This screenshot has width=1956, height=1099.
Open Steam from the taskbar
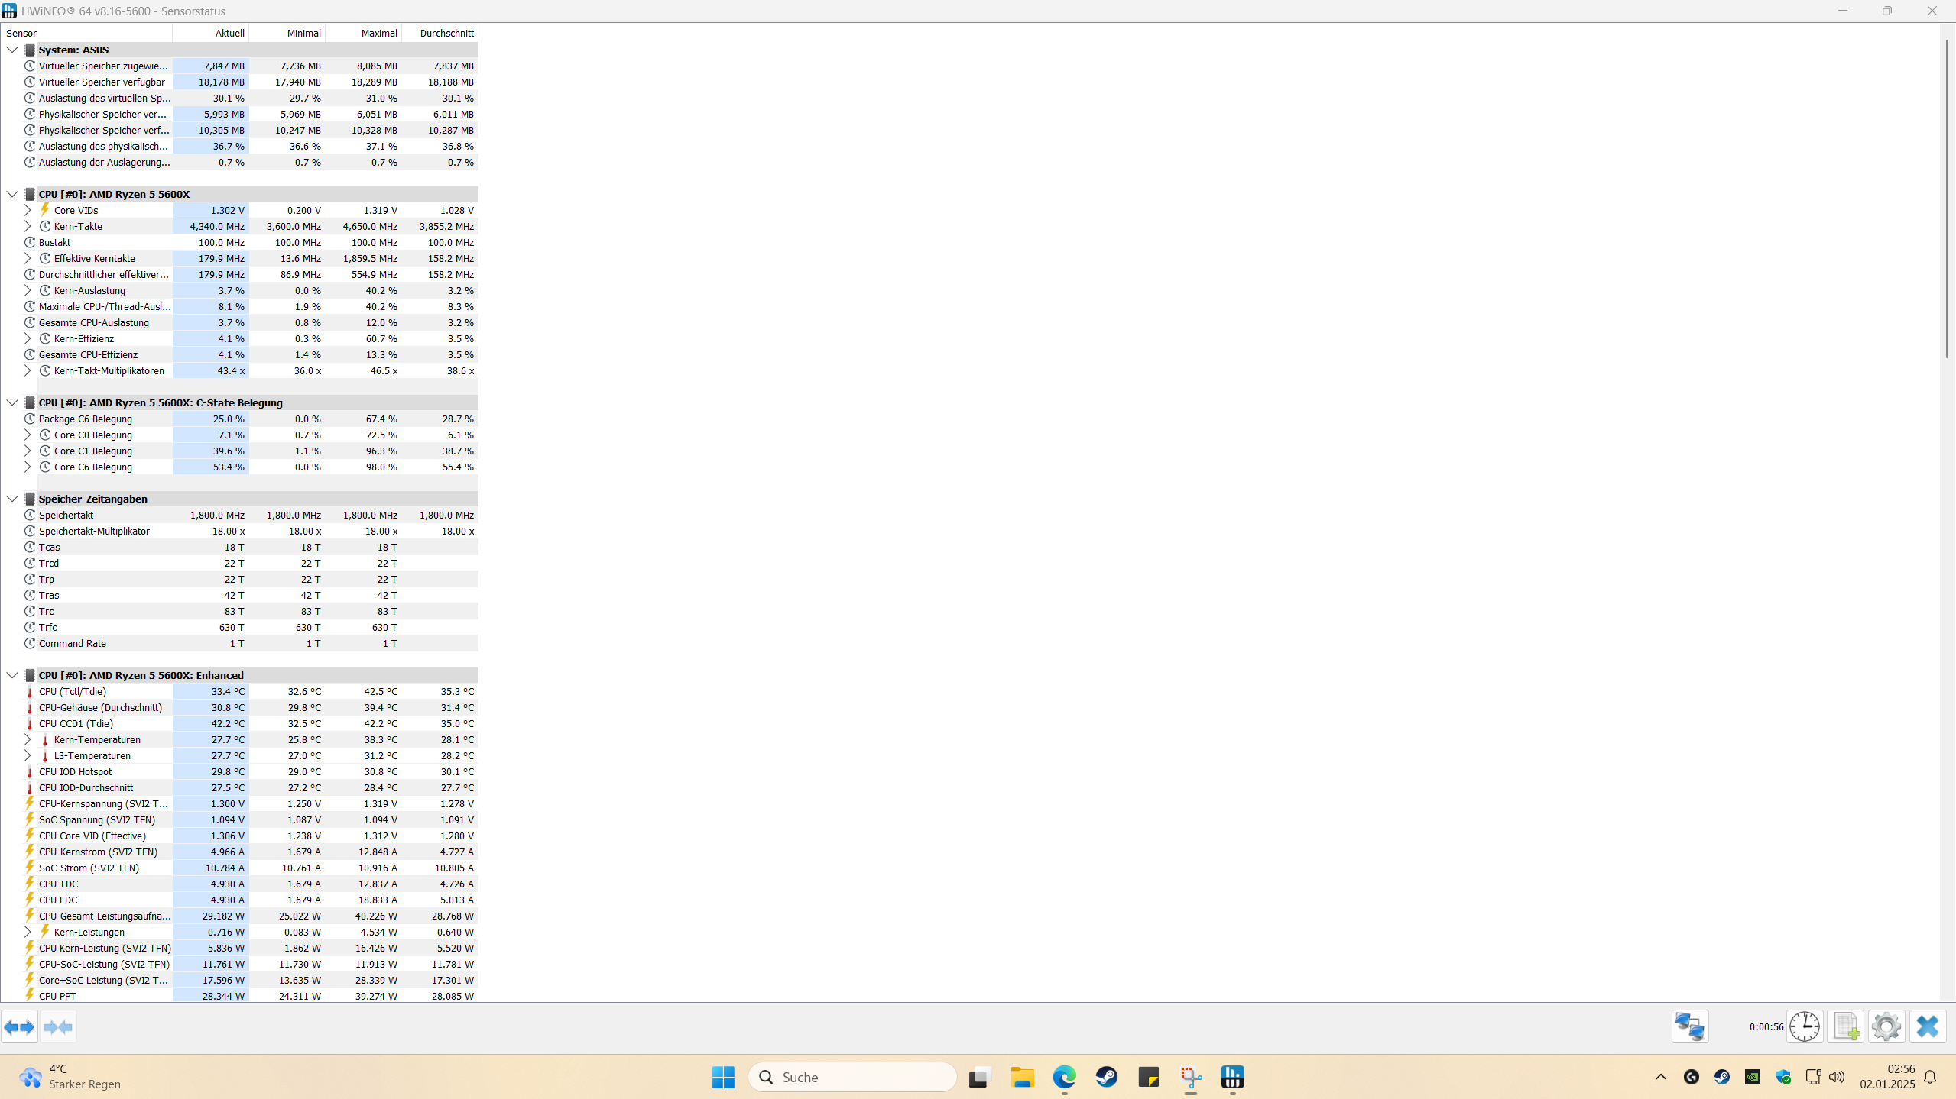tap(1106, 1077)
